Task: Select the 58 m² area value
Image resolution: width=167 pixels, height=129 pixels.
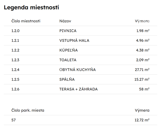Action: point(144,89)
